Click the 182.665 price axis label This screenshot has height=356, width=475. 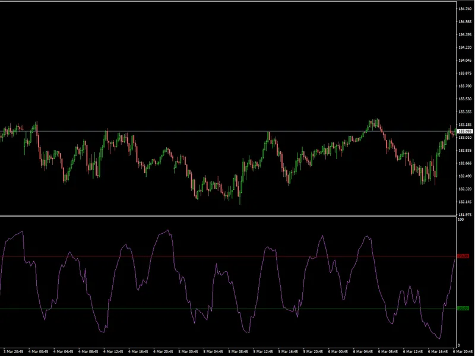(465, 163)
